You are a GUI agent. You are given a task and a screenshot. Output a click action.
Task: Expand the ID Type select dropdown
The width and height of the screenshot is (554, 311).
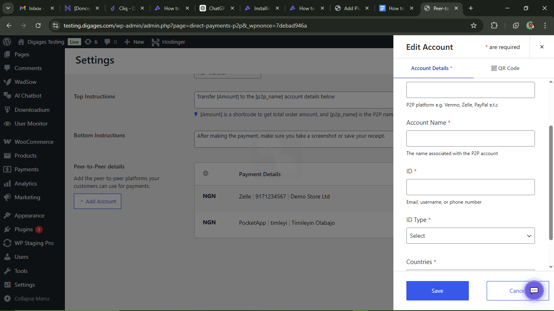[470, 236]
